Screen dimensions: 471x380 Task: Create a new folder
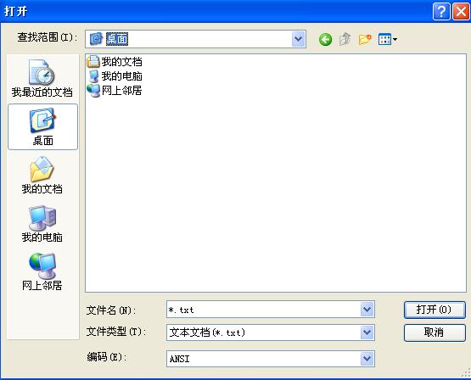click(365, 39)
